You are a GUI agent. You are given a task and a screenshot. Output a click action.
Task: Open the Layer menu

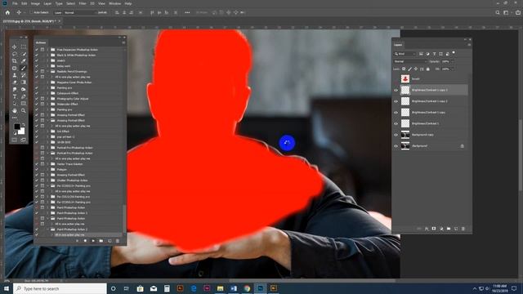pos(47,3)
